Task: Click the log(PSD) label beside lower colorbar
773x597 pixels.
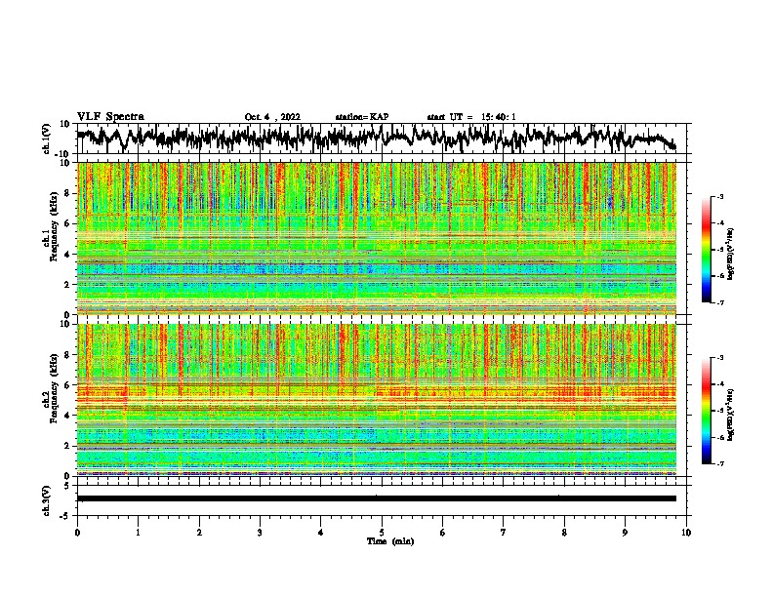Action: pyautogui.click(x=731, y=415)
